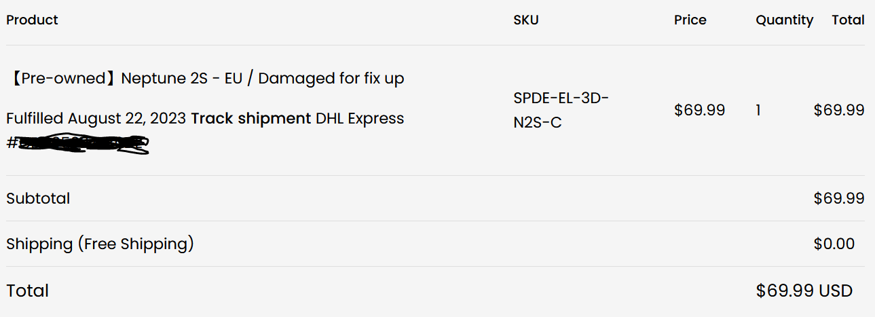Screen dimensions: 875x317
Task: Click the $69.99 unit price in the Price column
Action: [699, 110]
